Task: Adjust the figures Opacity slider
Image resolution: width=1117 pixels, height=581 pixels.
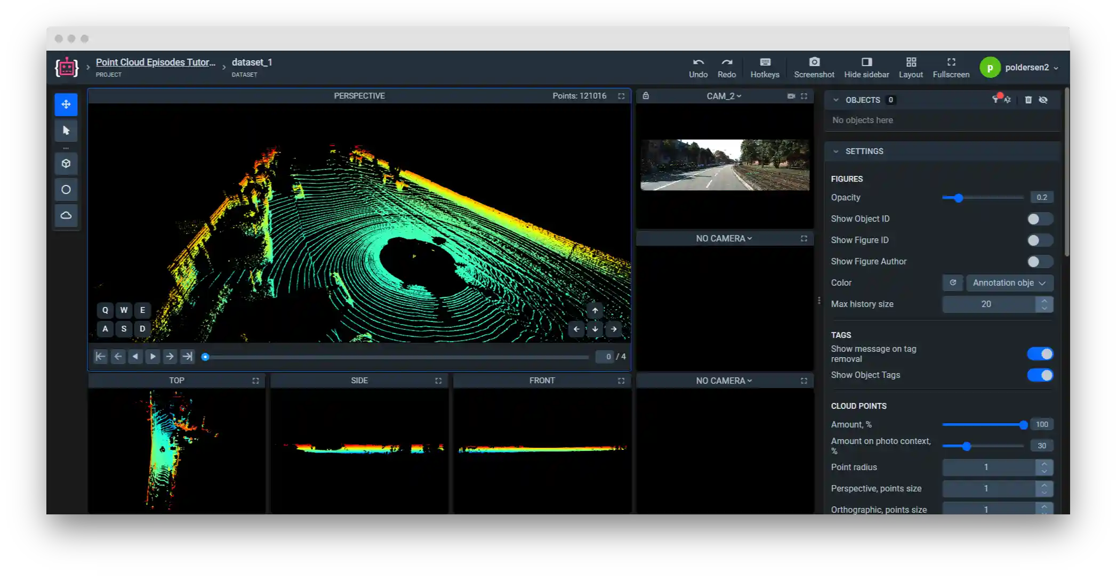Action: pyautogui.click(x=958, y=198)
